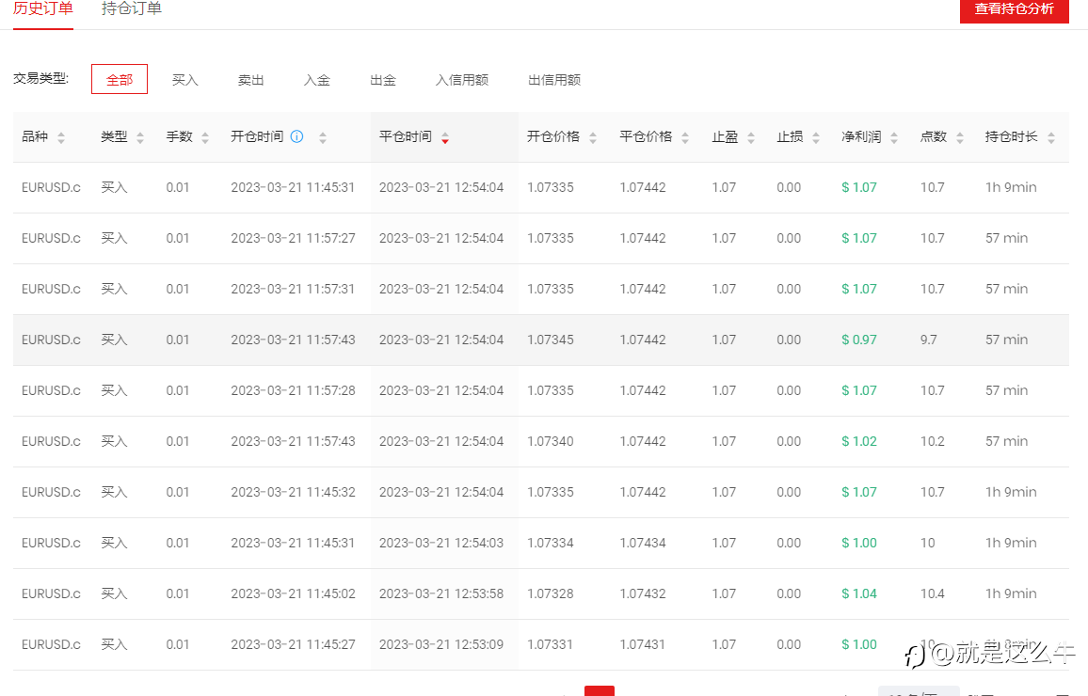Image resolution: width=1088 pixels, height=696 pixels.
Task: Sort by 点数 column sort icon
Action: 960,137
